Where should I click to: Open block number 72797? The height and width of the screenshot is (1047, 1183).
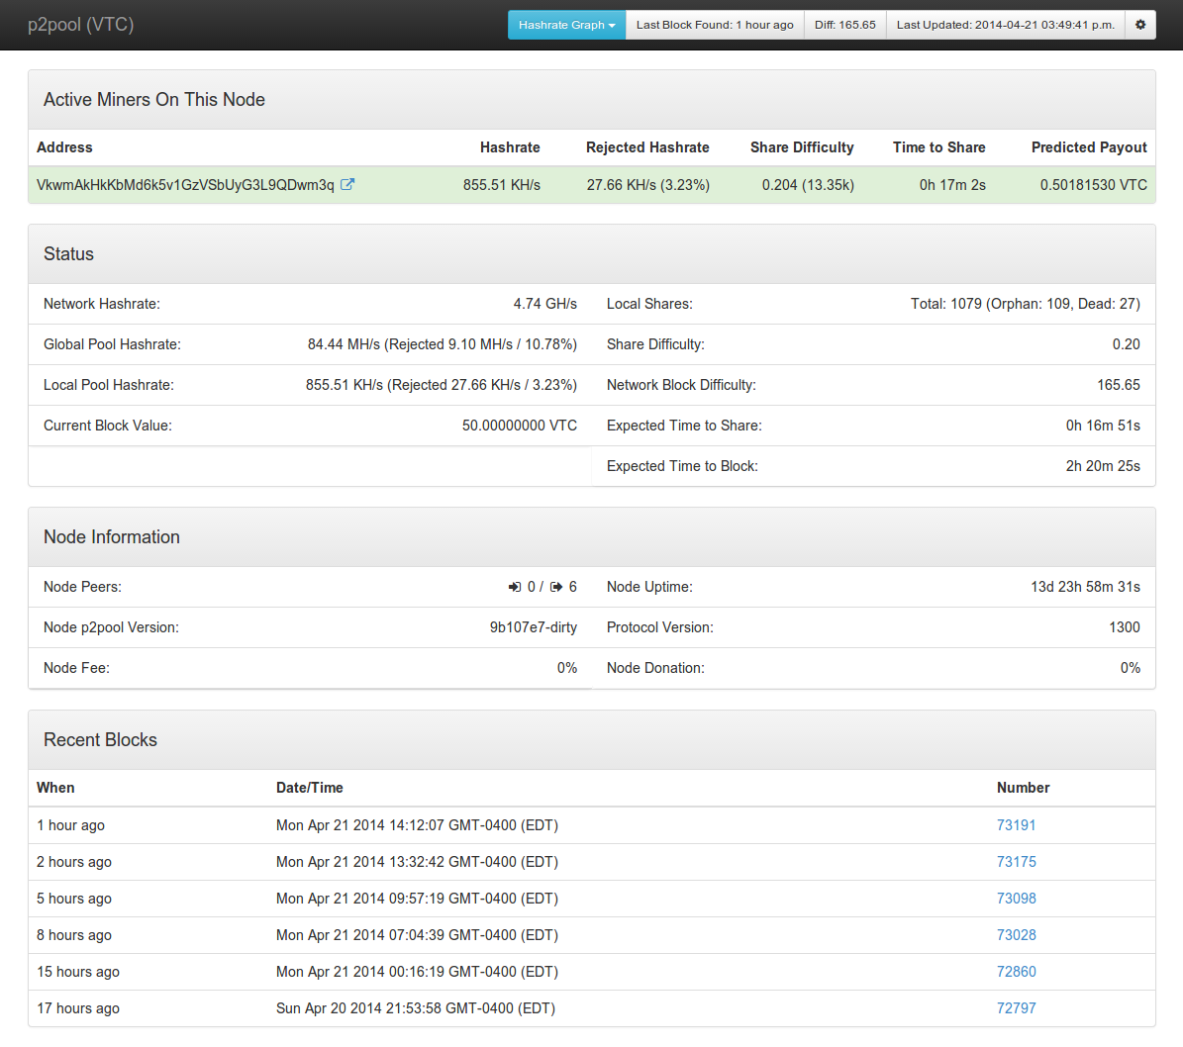pyautogui.click(x=1017, y=1008)
